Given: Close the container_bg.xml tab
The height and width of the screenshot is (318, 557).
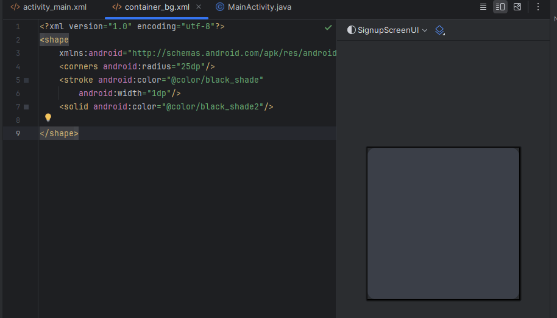Looking at the screenshot, I should click(x=199, y=7).
